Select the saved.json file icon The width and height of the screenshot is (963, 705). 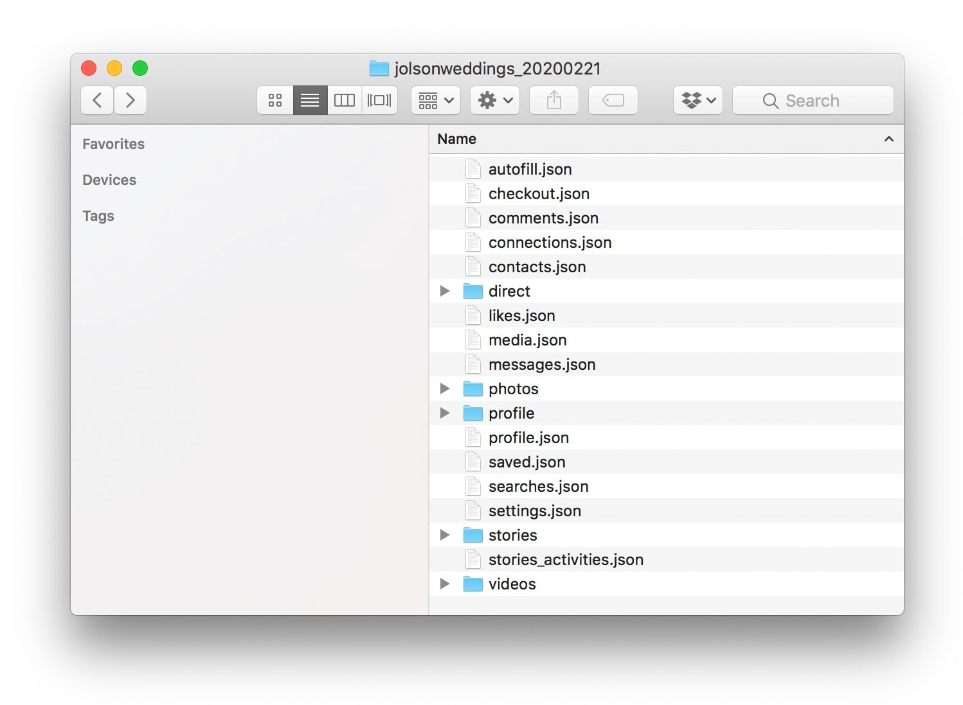pos(473,462)
